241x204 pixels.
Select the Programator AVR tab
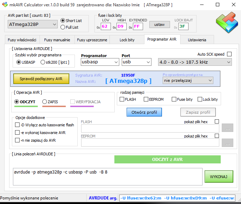click(x=162, y=39)
